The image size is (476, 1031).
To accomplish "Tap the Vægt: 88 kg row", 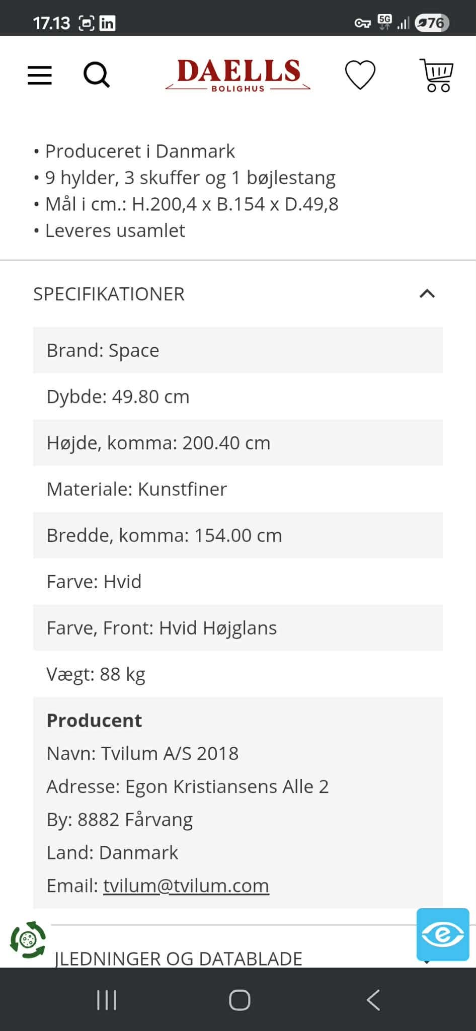I will tap(237, 674).
